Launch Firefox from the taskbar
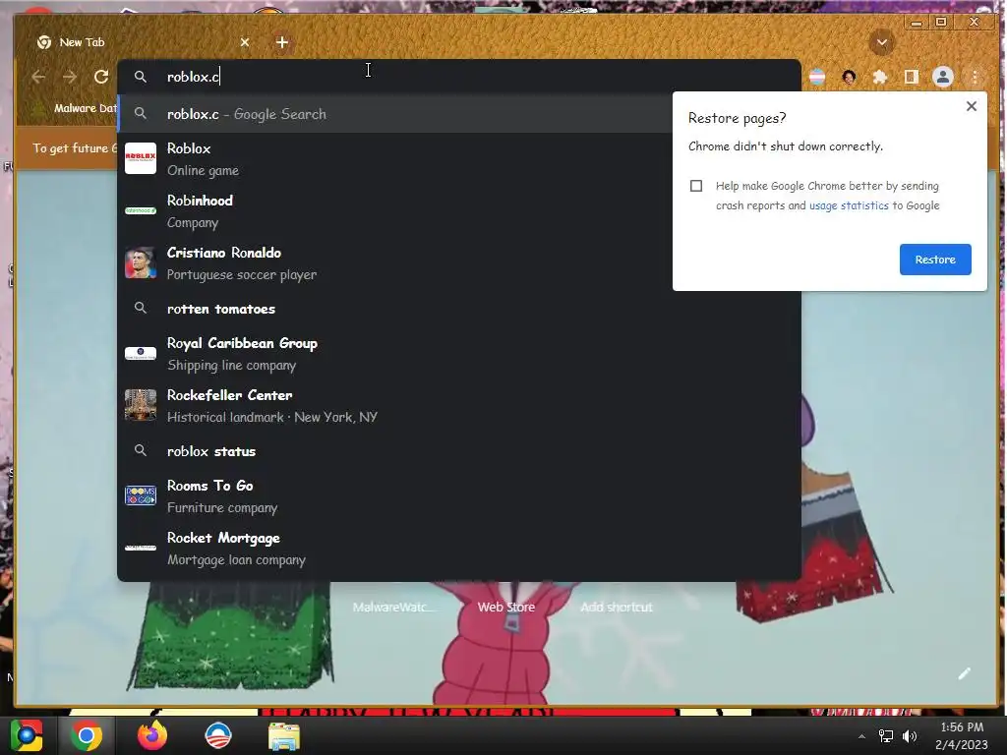The image size is (1007, 755). (x=152, y=735)
